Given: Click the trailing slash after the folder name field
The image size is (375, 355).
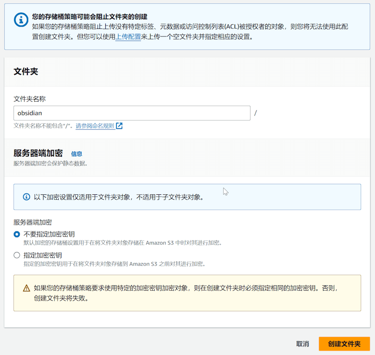Looking at the screenshot, I should coord(255,113).
